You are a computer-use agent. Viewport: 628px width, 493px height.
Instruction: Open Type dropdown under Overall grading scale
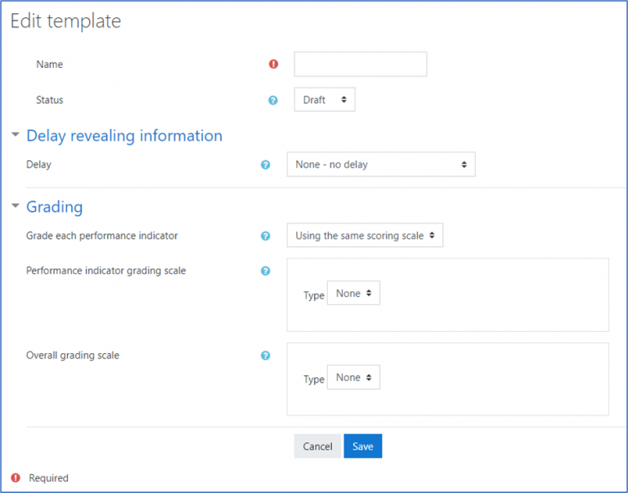coord(353,377)
